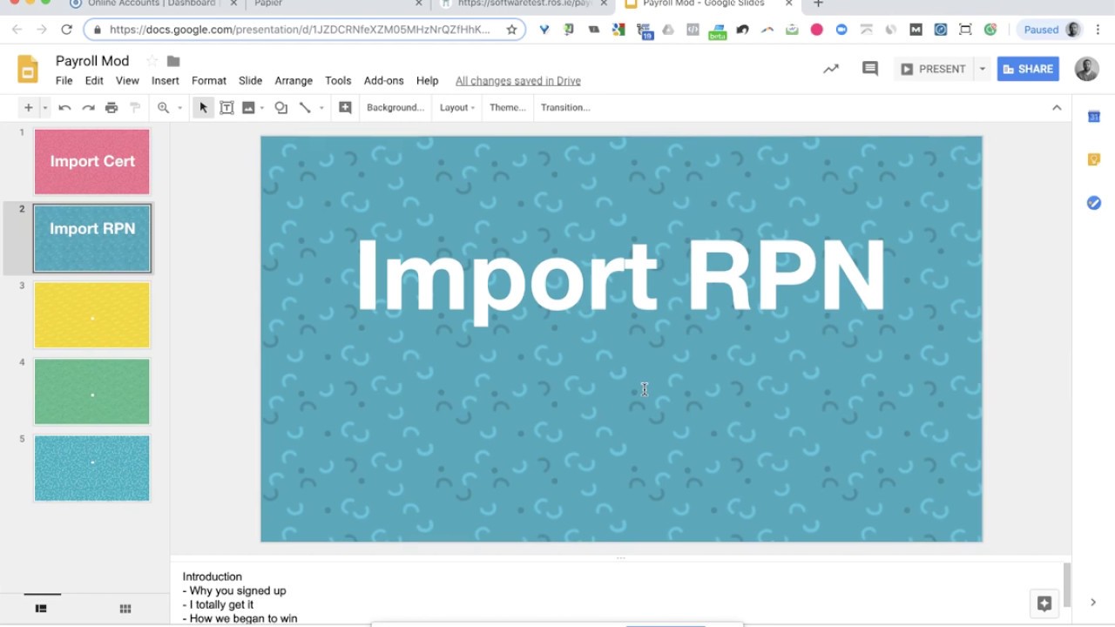Click the Payroll Mod title field
The image size is (1115, 627).
click(92, 61)
